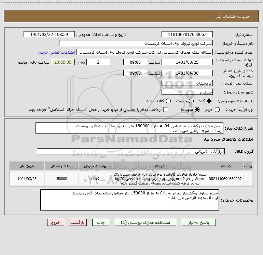
Task: Click the remaining days field showing 2
Action: (x=98, y=62)
